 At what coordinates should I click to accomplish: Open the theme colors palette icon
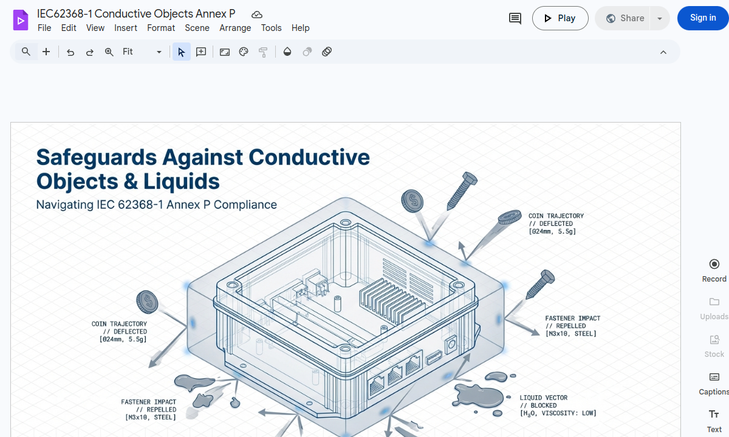click(x=244, y=52)
